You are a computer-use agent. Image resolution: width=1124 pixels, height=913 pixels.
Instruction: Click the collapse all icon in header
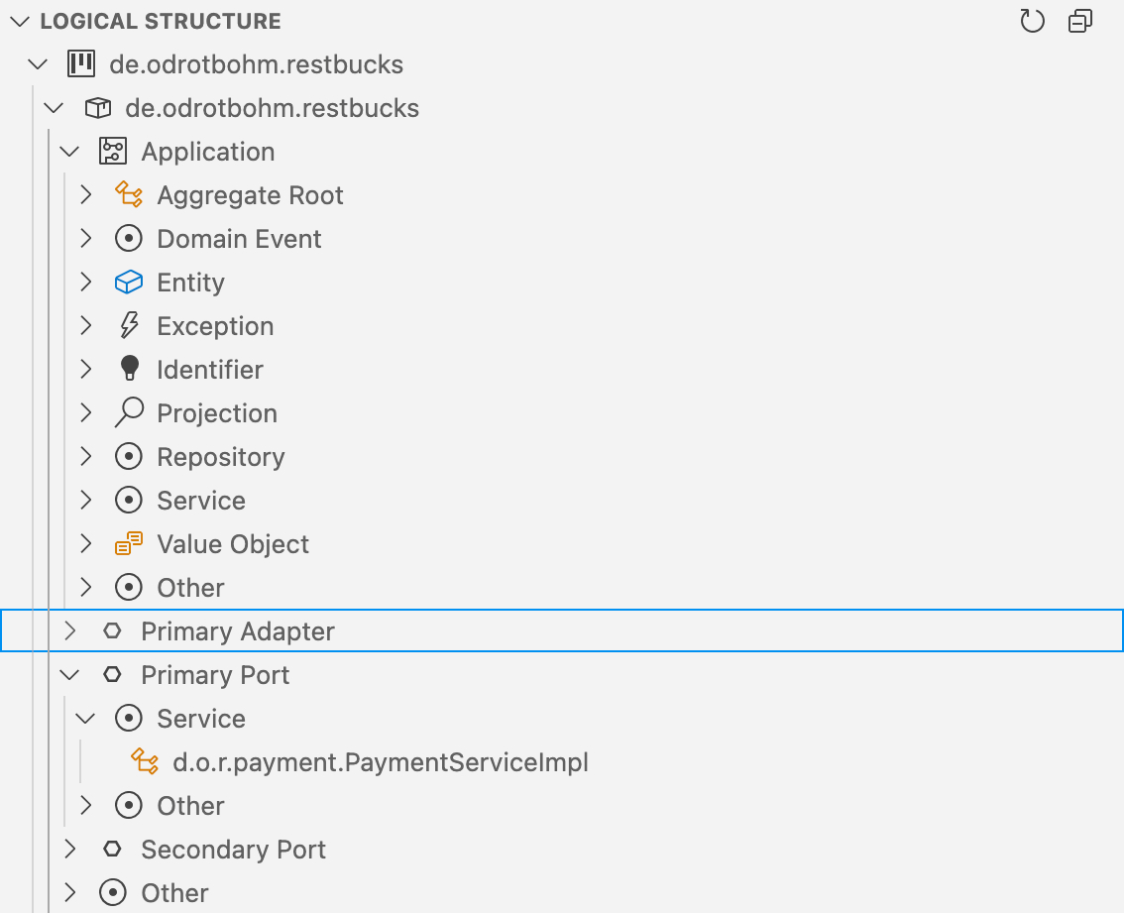[1080, 21]
